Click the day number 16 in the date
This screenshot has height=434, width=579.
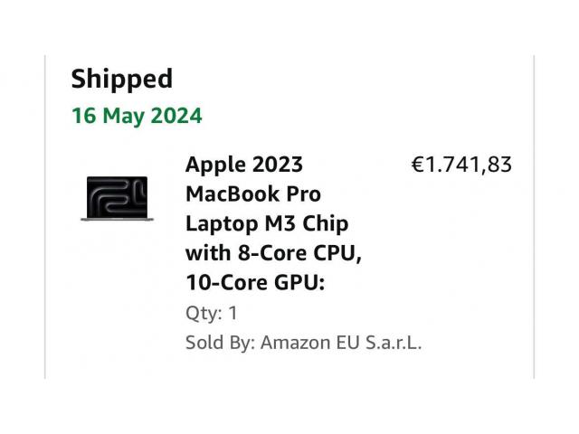point(83,116)
